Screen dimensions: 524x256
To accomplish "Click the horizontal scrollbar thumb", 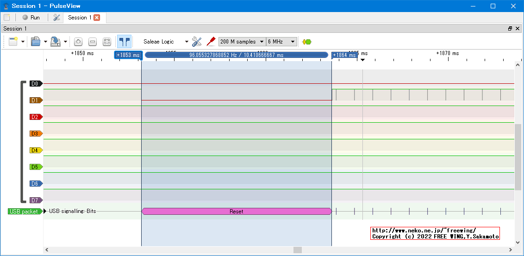I will (297, 250).
